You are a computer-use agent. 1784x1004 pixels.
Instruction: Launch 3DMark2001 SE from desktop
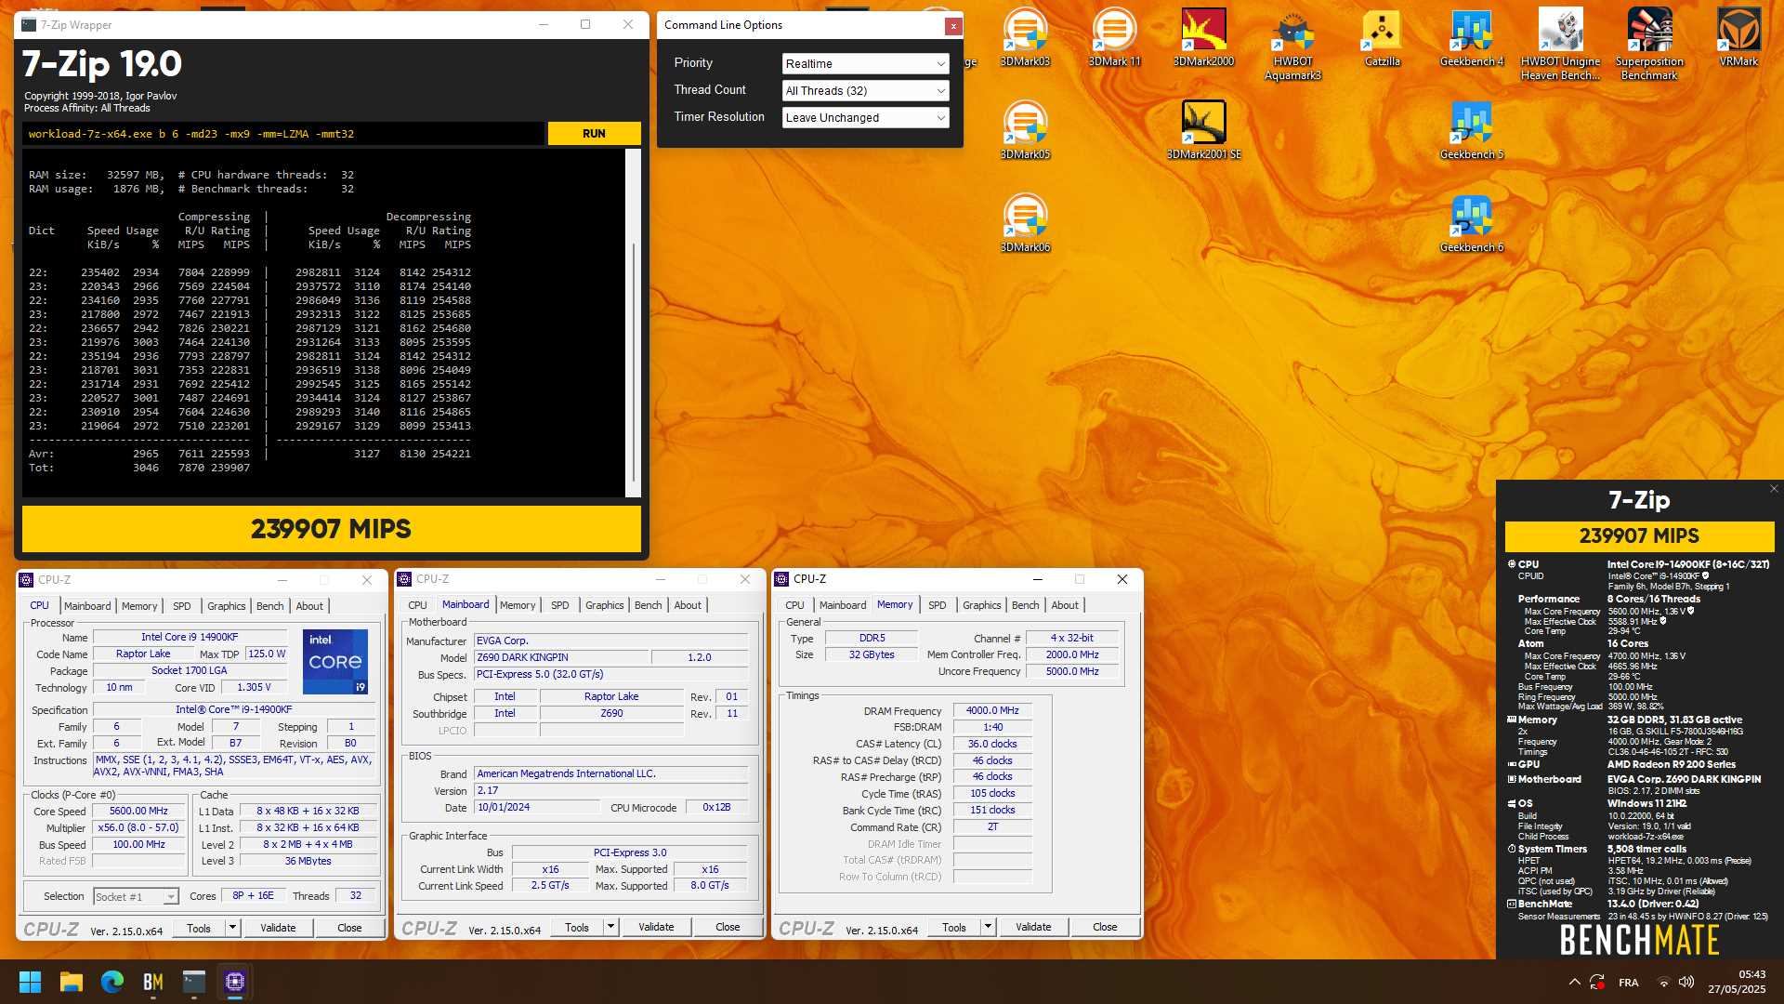pyautogui.click(x=1203, y=130)
